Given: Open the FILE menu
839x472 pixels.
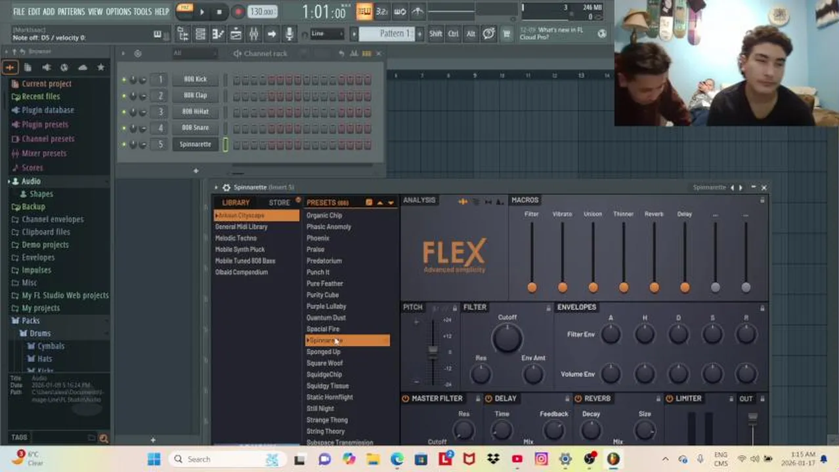Looking at the screenshot, I should [19, 12].
